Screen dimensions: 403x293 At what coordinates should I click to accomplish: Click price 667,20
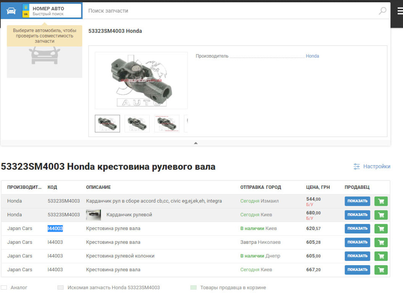(313, 269)
